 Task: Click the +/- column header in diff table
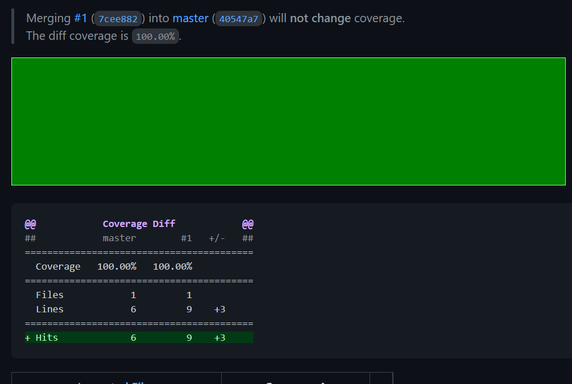[x=217, y=238]
